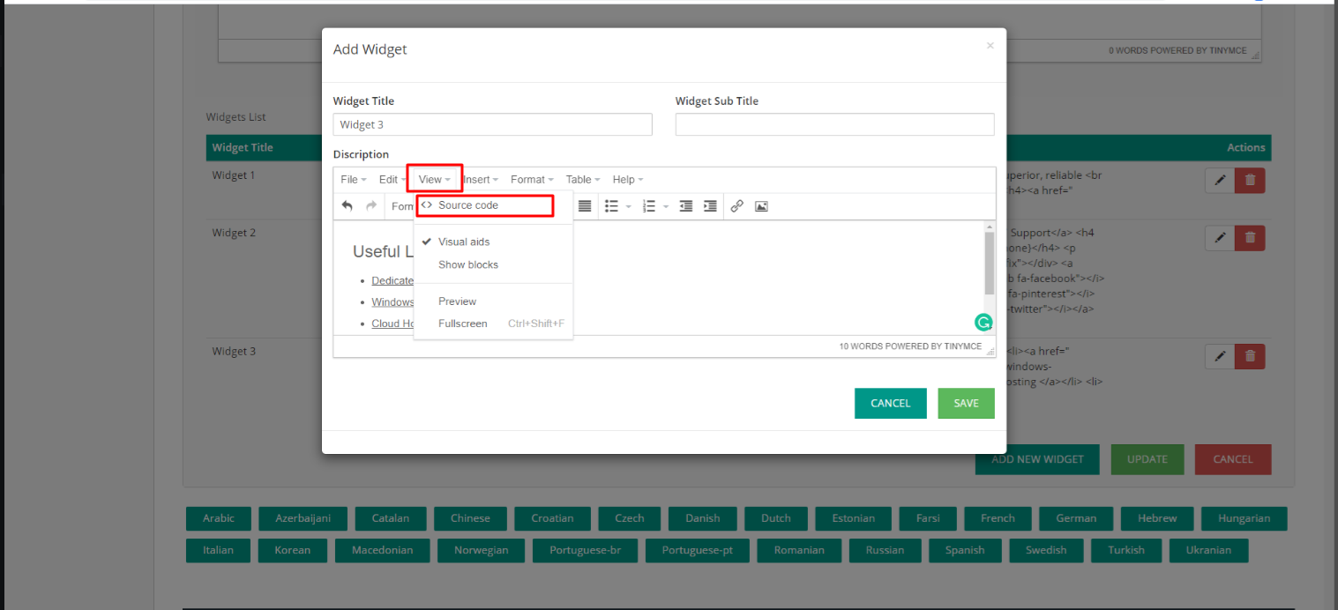1338x610 pixels.
Task: Select Preview in the View menu
Action: 457,301
